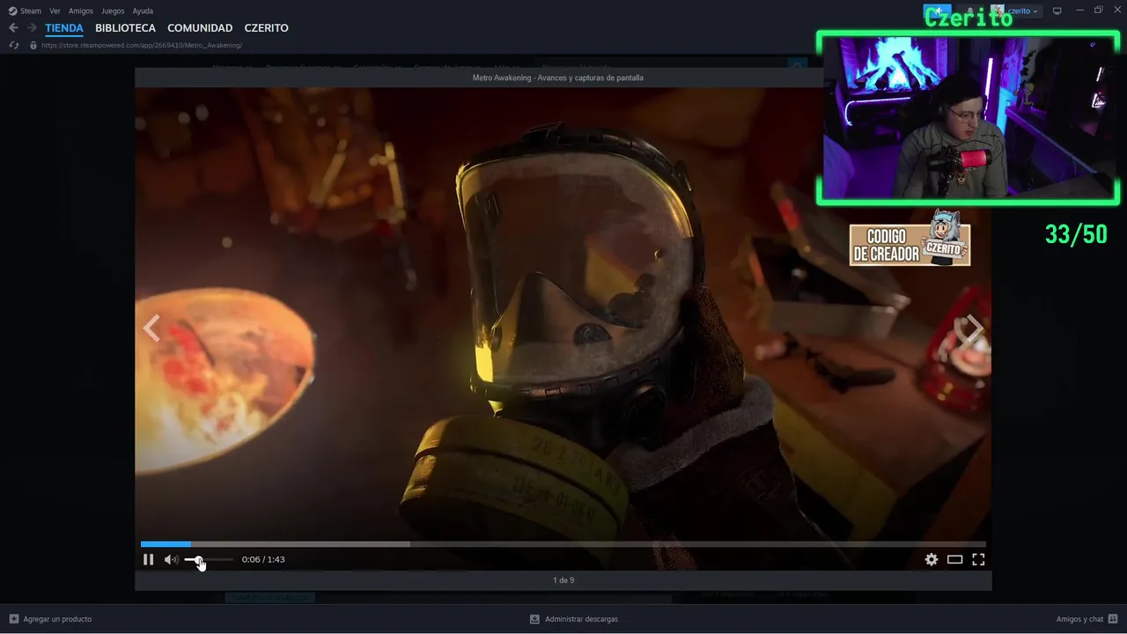Pause the Metro Awakening trailer
Viewport: 1127px width, 634px height.
[x=148, y=559]
